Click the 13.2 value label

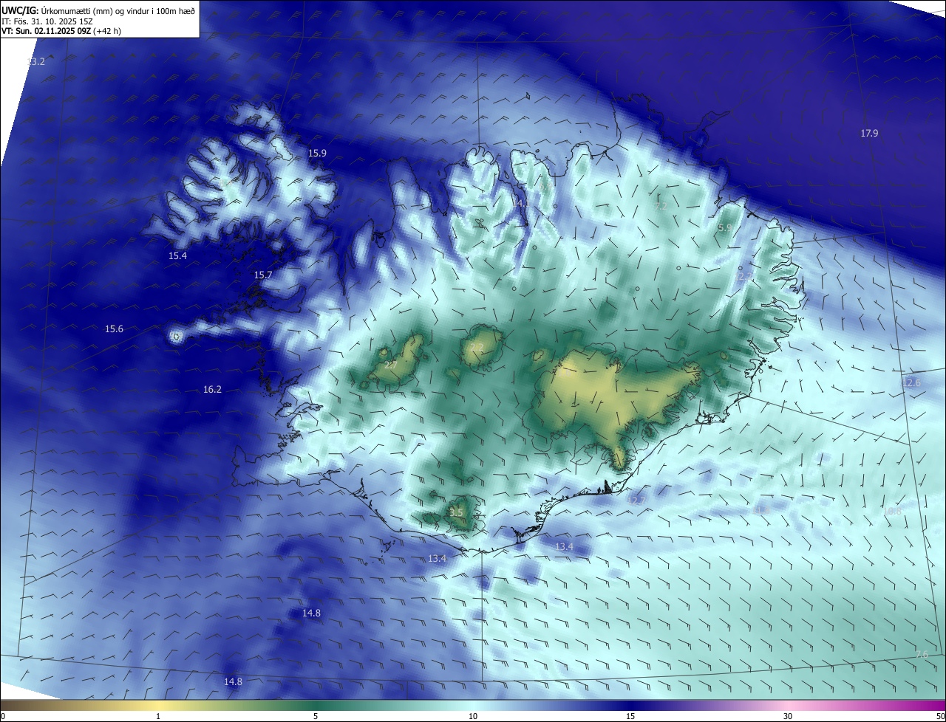36,62
